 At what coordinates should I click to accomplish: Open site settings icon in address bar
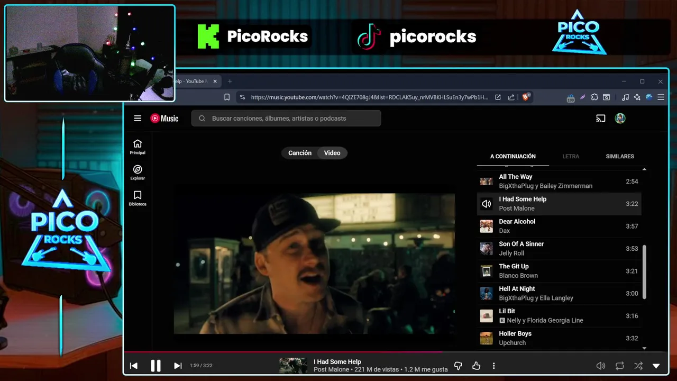pyautogui.click(x=242, y=97)
